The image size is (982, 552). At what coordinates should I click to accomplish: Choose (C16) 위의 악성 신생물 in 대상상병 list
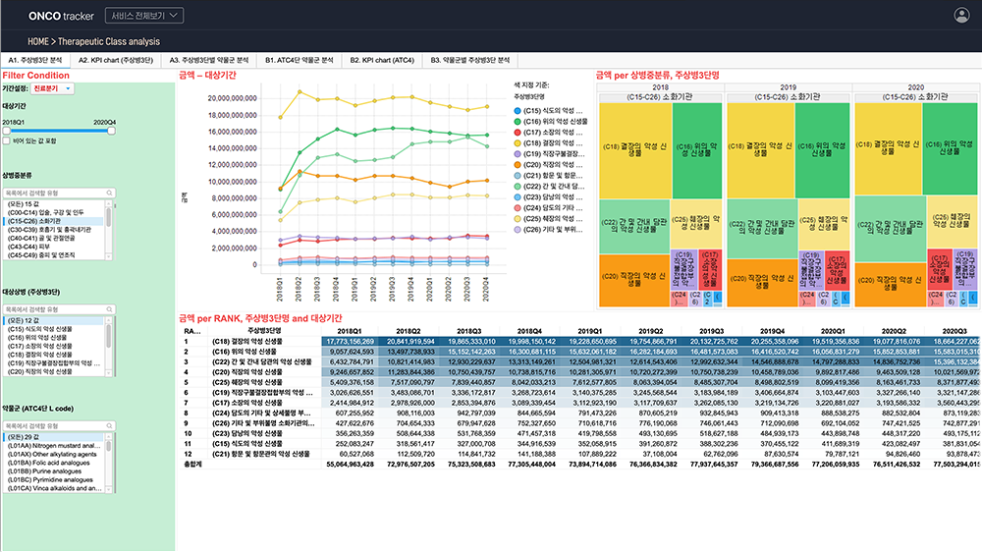click(x=51, y=338)
